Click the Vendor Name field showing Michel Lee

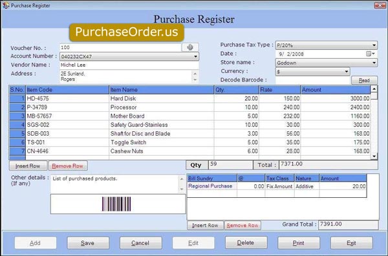point(129,65)
